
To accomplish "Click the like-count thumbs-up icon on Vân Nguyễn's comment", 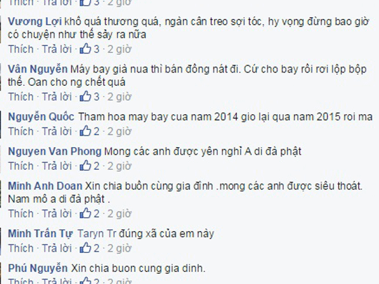I will [85, 97].
